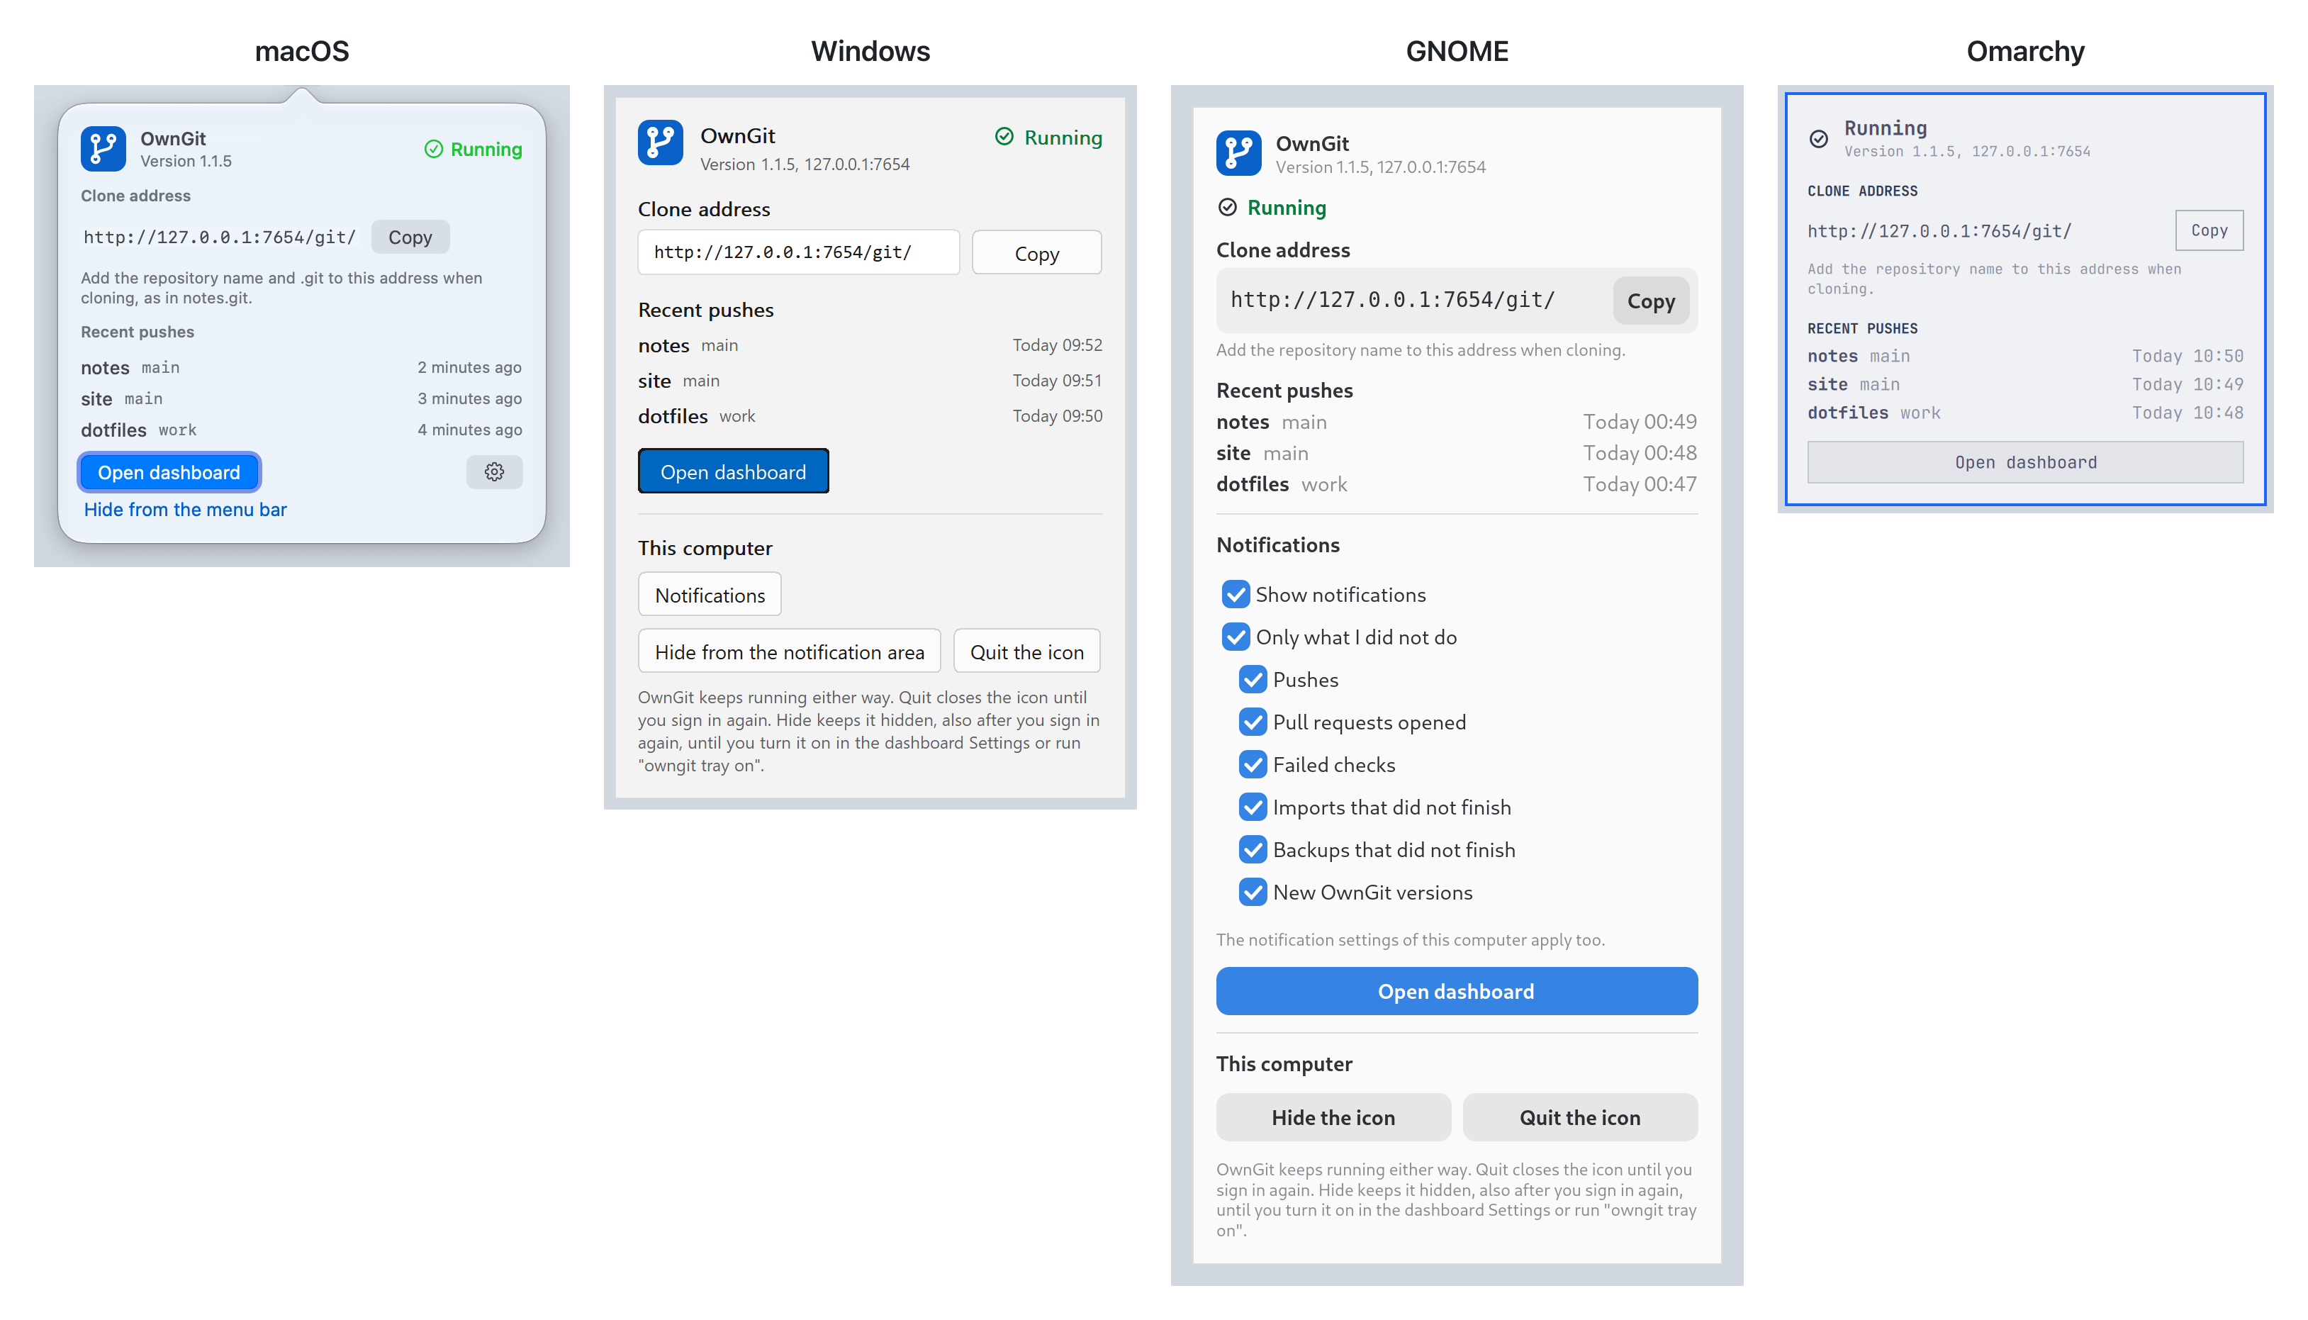Click Hide from the notification area

[x=789, y=651]
